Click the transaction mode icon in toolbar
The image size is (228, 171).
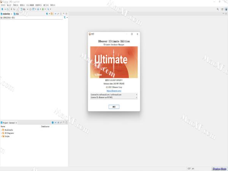pos(33,9)
